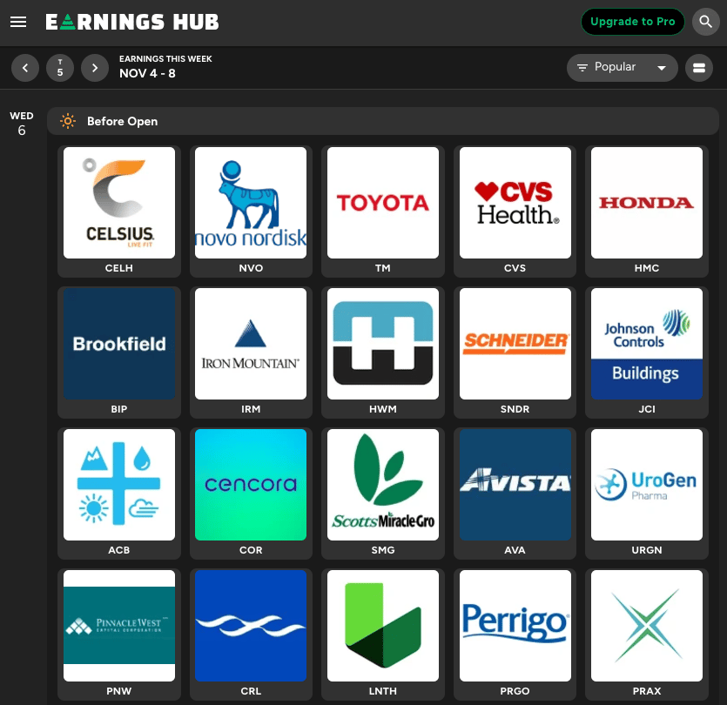Open the Toyota TM card

tap(383, 211)
